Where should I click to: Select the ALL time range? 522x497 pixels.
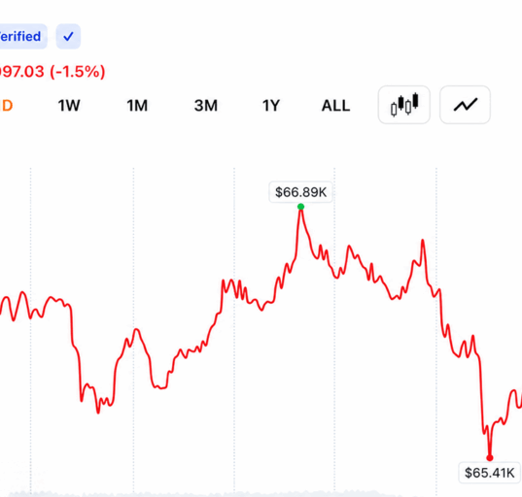pyautogui.click(x=335, y=106)
